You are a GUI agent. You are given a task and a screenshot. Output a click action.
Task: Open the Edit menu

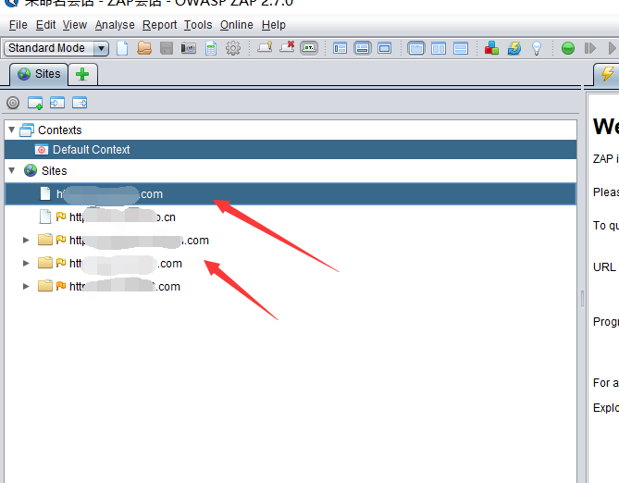click(45, 25)
